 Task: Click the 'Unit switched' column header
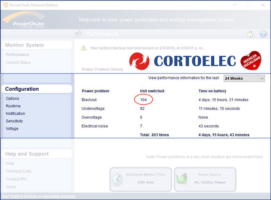(x=152, y=91)
